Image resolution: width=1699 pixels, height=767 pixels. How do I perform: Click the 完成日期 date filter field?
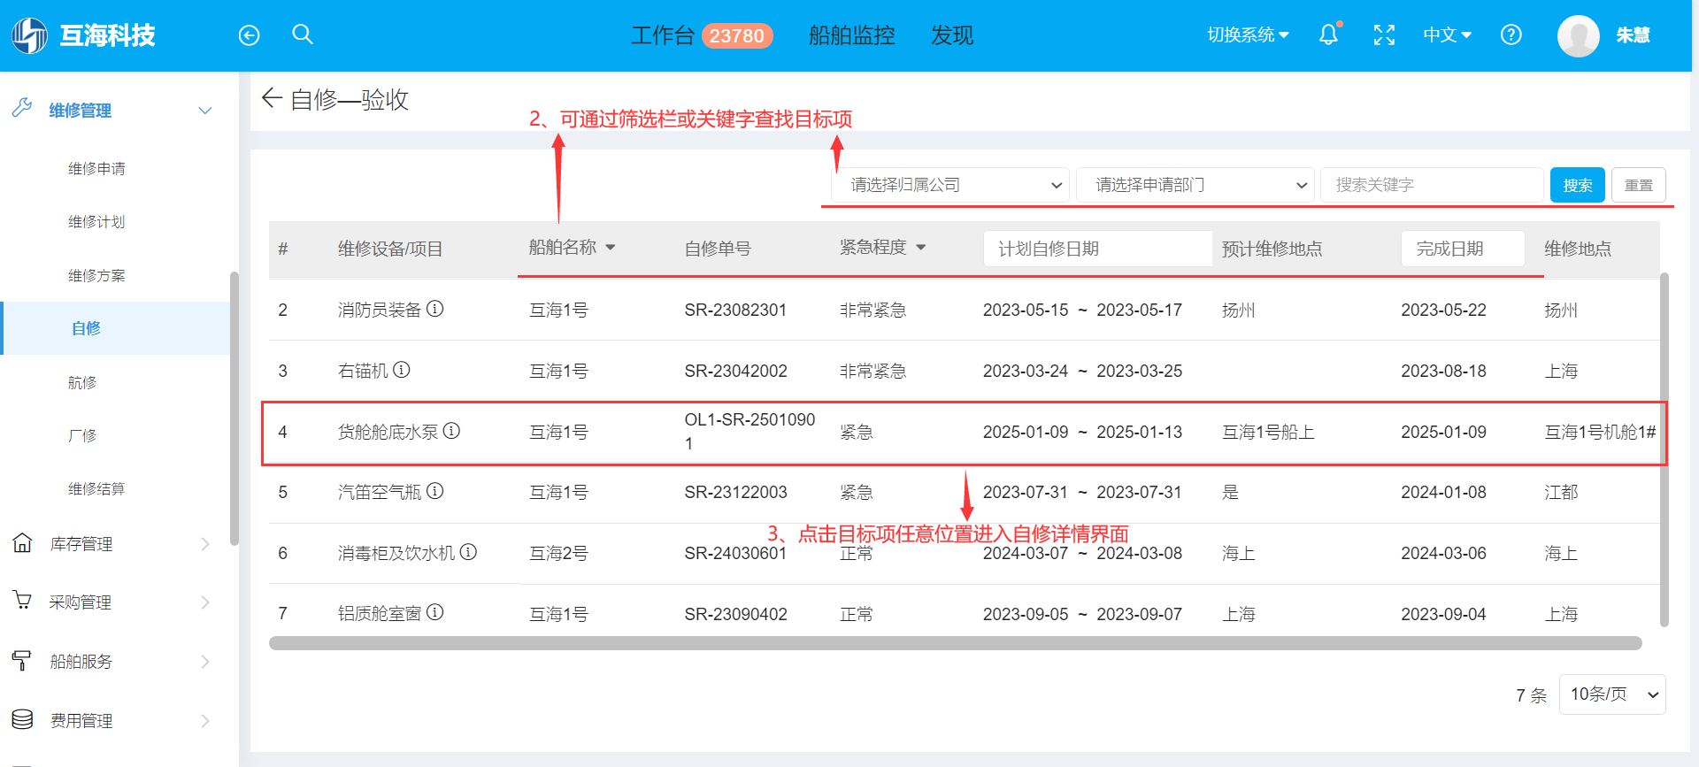[1463, 249]
